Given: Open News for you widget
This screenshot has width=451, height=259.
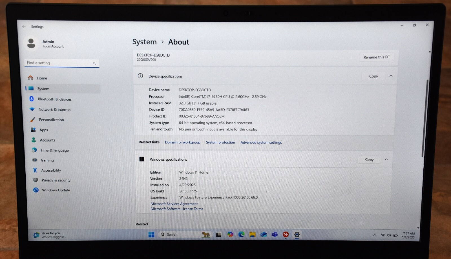Looking at the screenshot, I should [x=50, y=235].
